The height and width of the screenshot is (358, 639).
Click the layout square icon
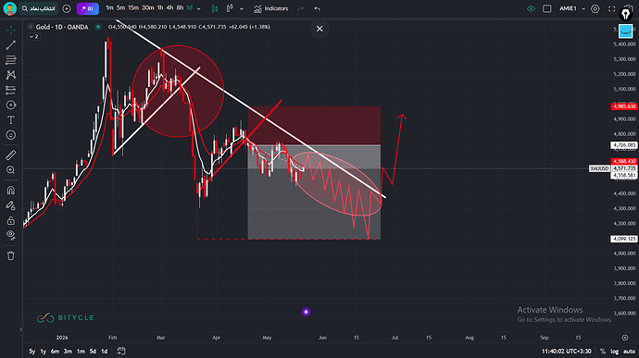(547, 8)
